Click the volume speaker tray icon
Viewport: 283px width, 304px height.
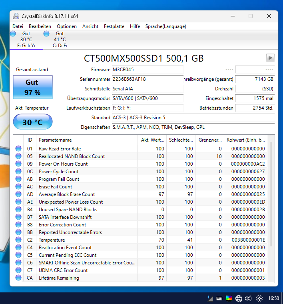coord(248,298)
